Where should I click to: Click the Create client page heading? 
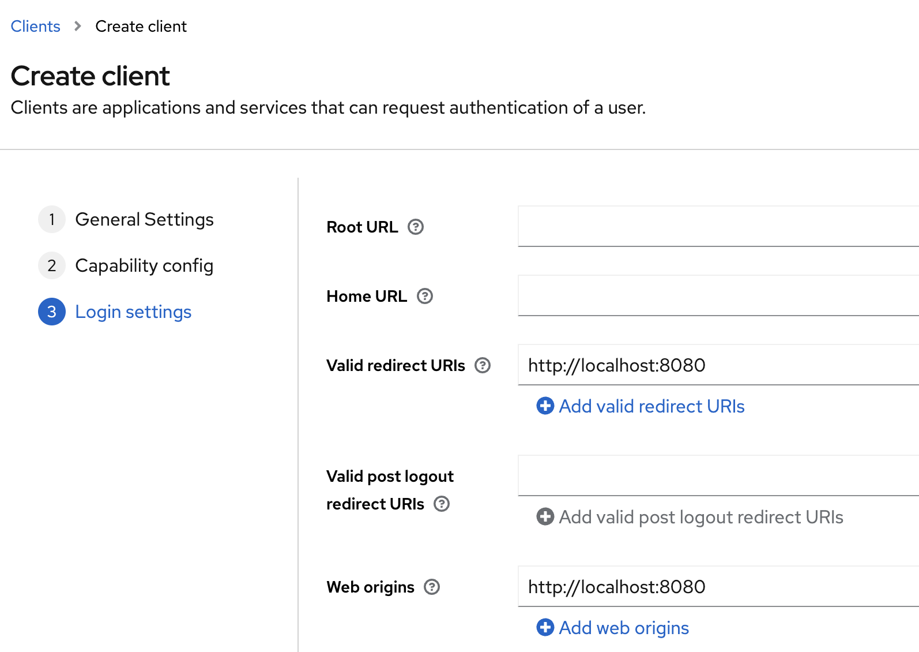[x=90, y=76]
